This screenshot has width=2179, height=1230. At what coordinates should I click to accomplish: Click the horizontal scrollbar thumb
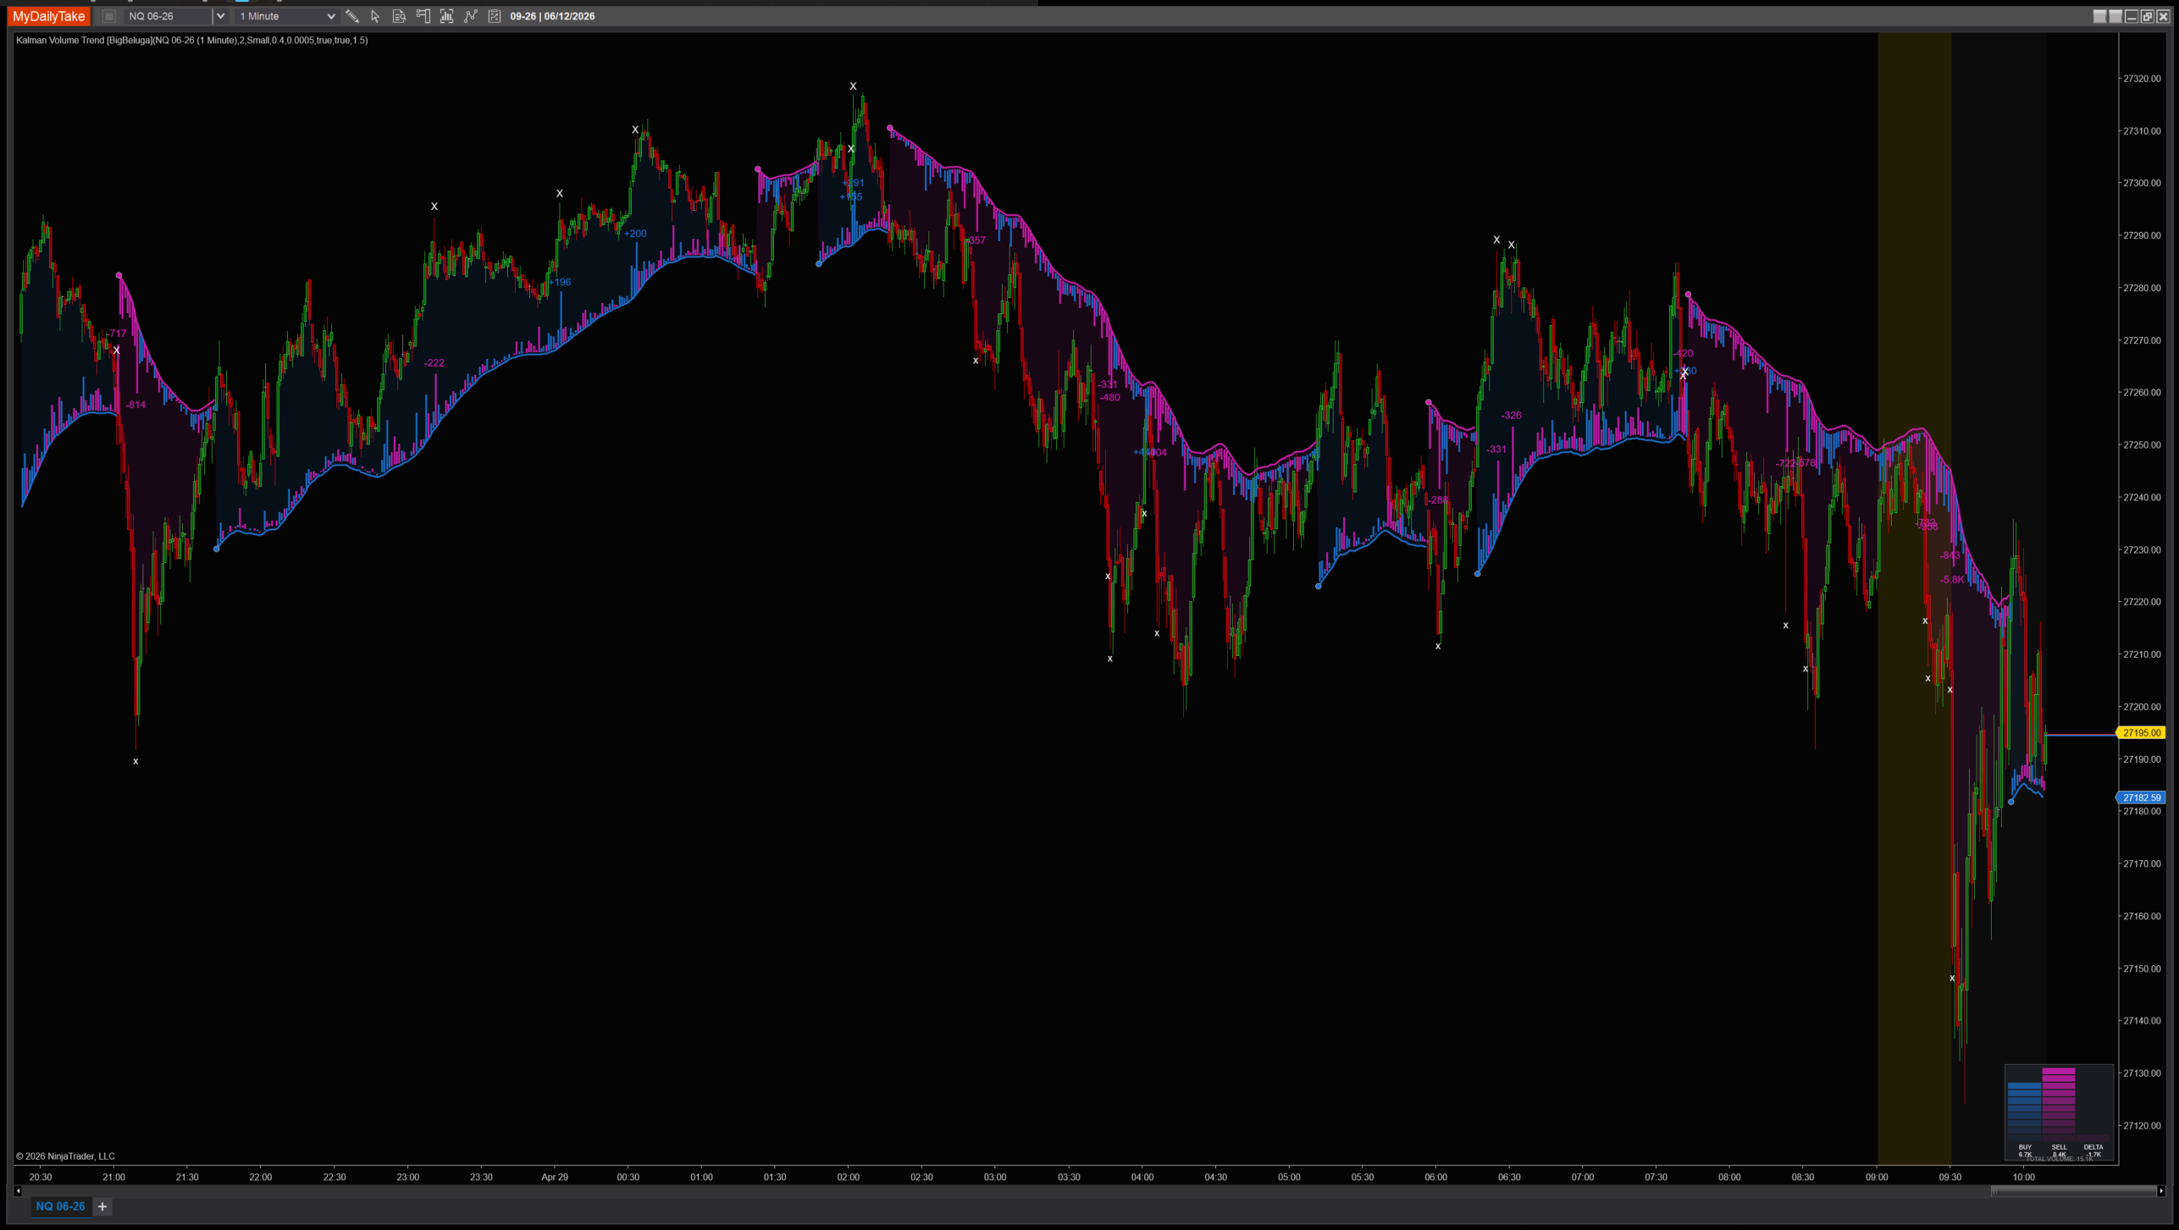(2073, 1191)
